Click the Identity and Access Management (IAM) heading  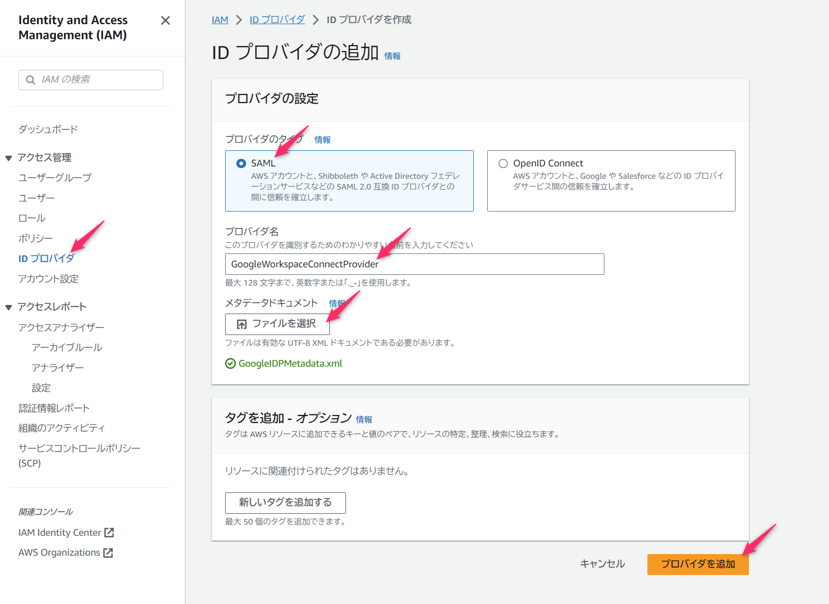pos(73,27)
